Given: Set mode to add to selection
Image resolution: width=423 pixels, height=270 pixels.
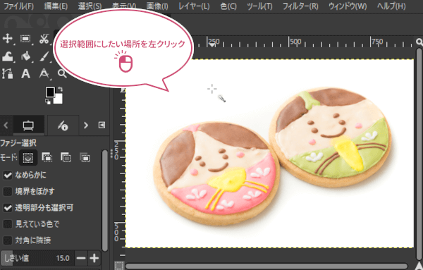Looking at the screenshot, I should click(47, 157).
